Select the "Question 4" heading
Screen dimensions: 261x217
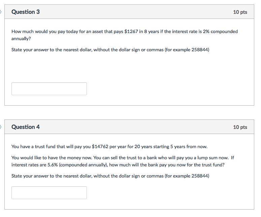[x=26, y=127]
